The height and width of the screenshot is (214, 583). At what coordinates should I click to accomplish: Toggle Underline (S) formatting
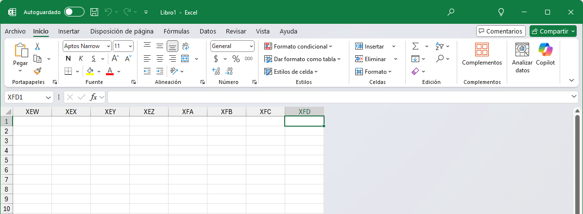click(93, 59)
